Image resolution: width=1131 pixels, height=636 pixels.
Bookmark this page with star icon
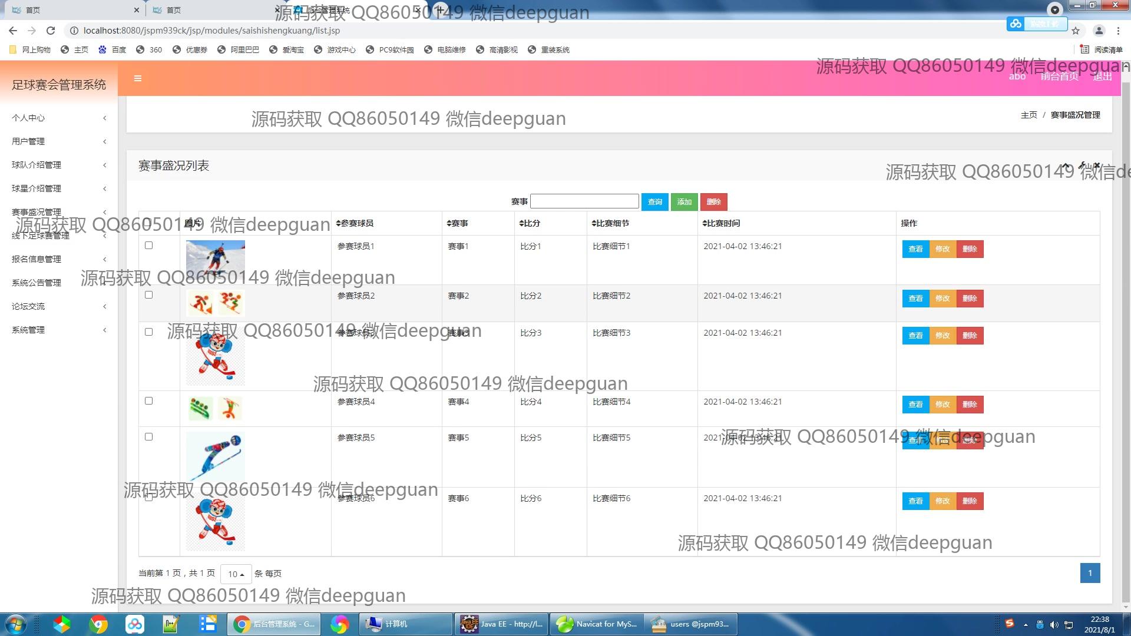(x=1076, y=31)
